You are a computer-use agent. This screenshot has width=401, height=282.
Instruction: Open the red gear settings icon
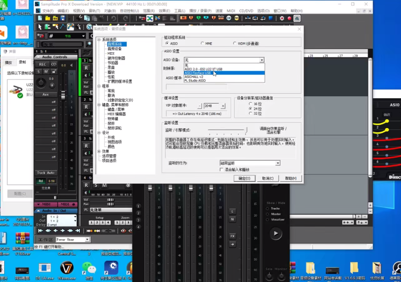tap(282, 18)
